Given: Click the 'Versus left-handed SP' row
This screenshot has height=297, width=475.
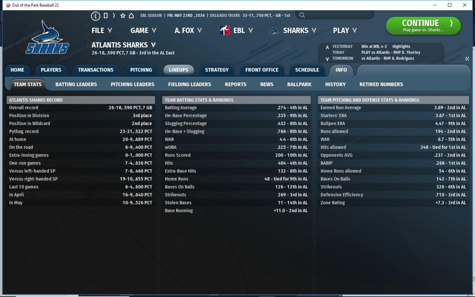Looking at the screenshot, I should [x=81, y=171].
